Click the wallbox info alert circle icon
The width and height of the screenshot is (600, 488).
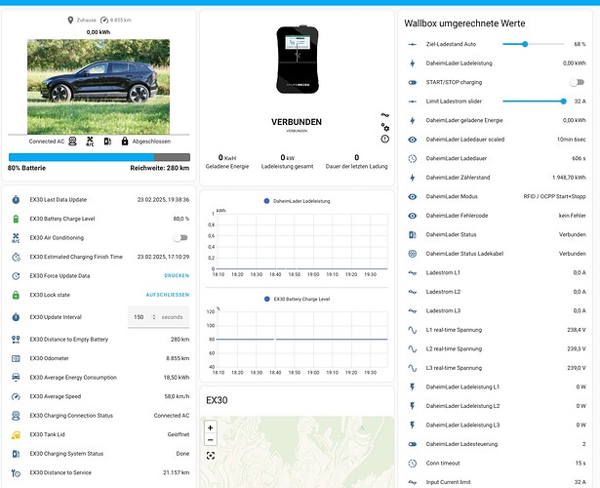[385, 139]
